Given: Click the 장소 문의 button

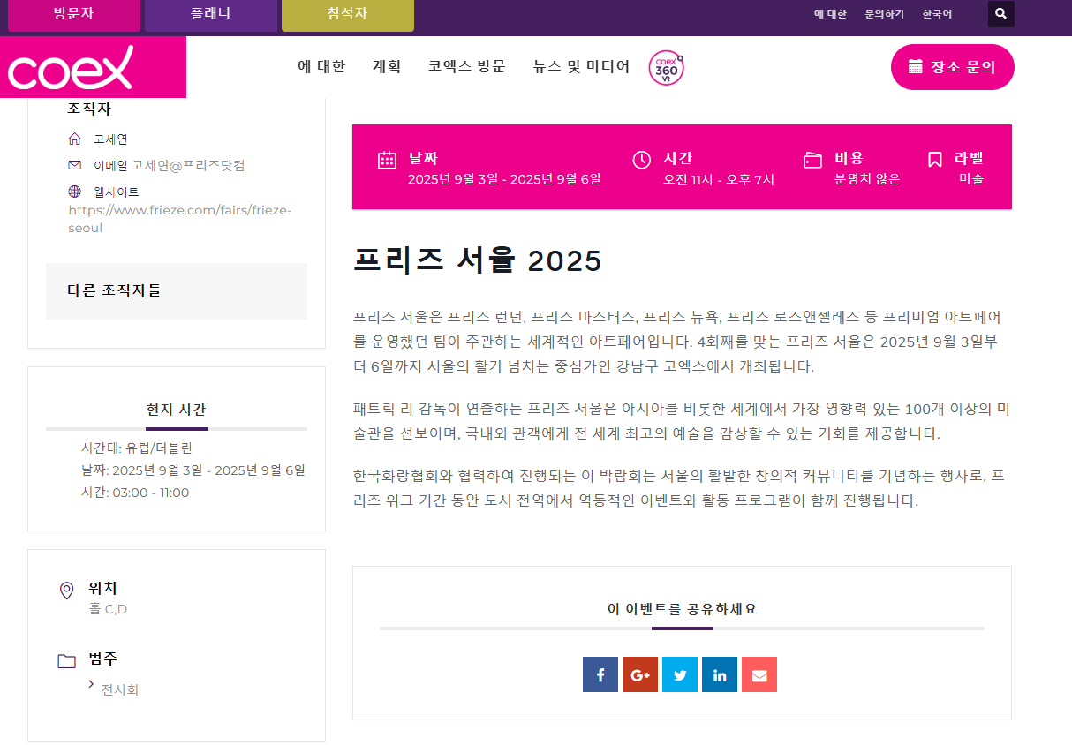Looking at the screenshot, I should pos(953,67).
